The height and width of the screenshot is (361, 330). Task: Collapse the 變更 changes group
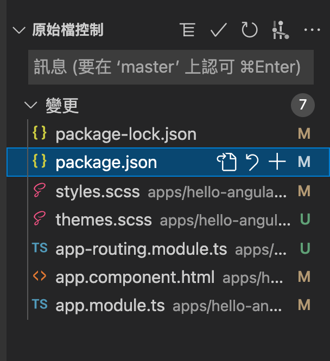coord(31,105)
